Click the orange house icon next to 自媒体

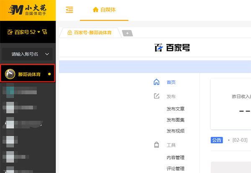coord(95,10)
